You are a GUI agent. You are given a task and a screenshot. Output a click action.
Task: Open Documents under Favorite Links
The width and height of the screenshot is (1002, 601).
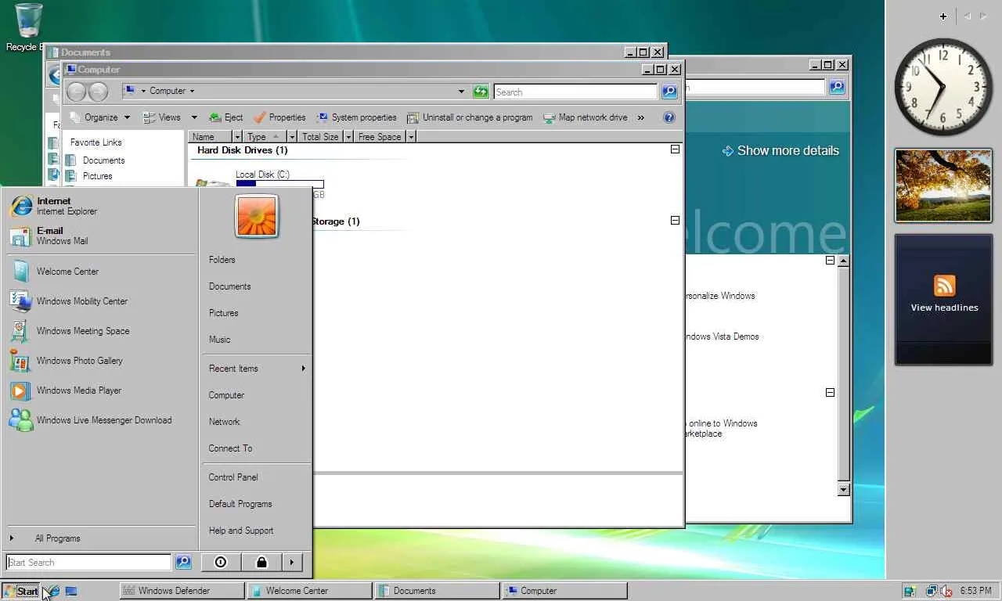point(103,160)
